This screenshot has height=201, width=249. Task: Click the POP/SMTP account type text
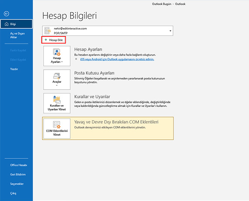(x=61, y=33)
